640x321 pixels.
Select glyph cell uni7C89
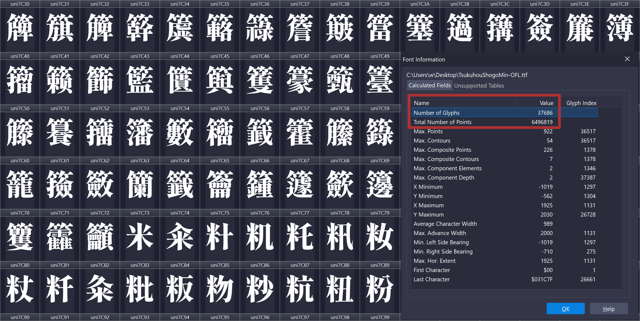[380, 287]
